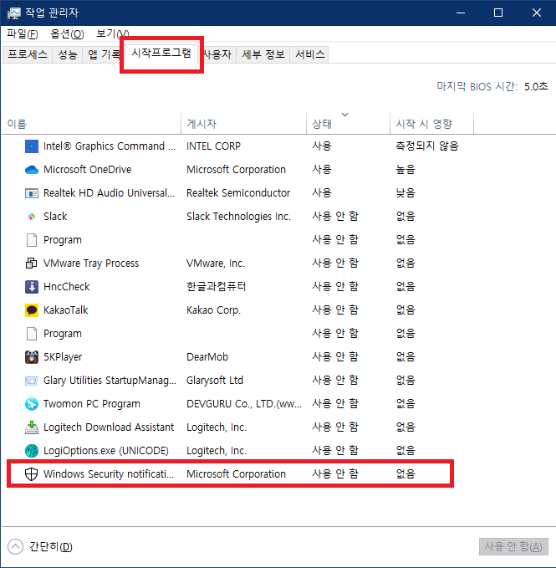This screenshot has height=568, width=556.
Task: Click the KakaoTalk yellow icon
Action: point(32,310)
